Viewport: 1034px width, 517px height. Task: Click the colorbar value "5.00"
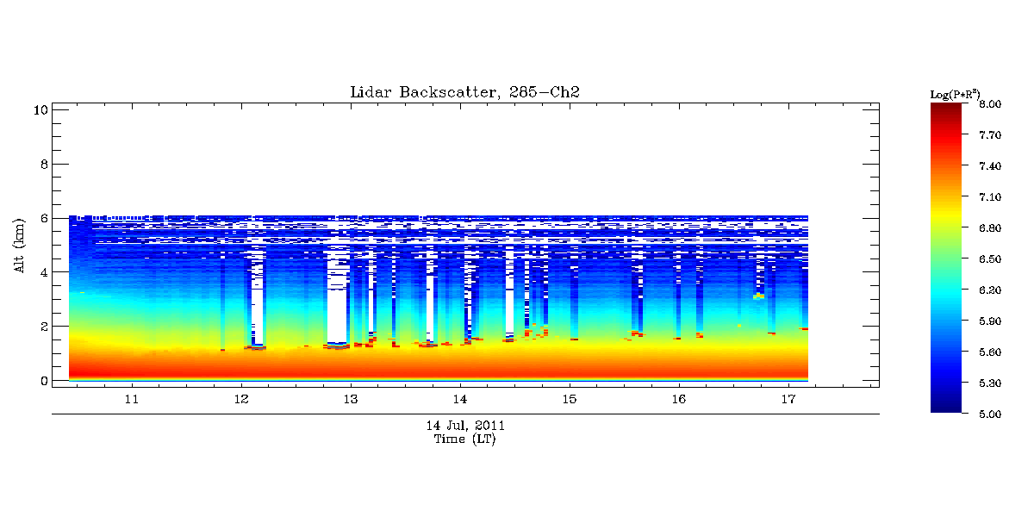point(990,414)
